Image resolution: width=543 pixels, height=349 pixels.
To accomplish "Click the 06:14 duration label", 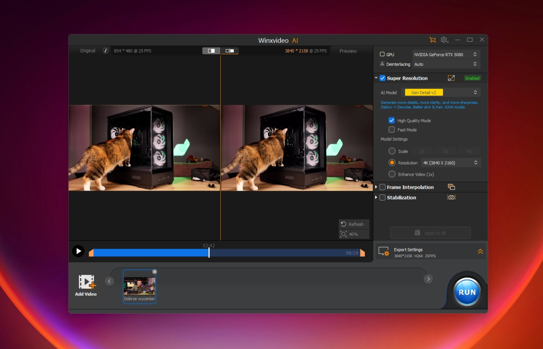I will [x=352, y=253].
